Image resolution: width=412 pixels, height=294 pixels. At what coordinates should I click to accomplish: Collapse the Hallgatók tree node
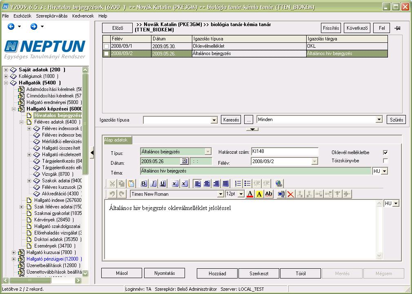[x=6, y=83]
